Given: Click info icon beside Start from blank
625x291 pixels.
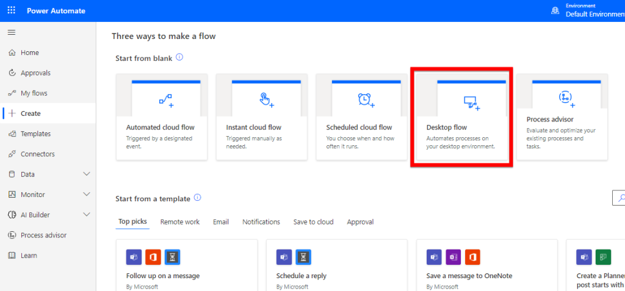Looking at the screenshot, I should point(179,57).
